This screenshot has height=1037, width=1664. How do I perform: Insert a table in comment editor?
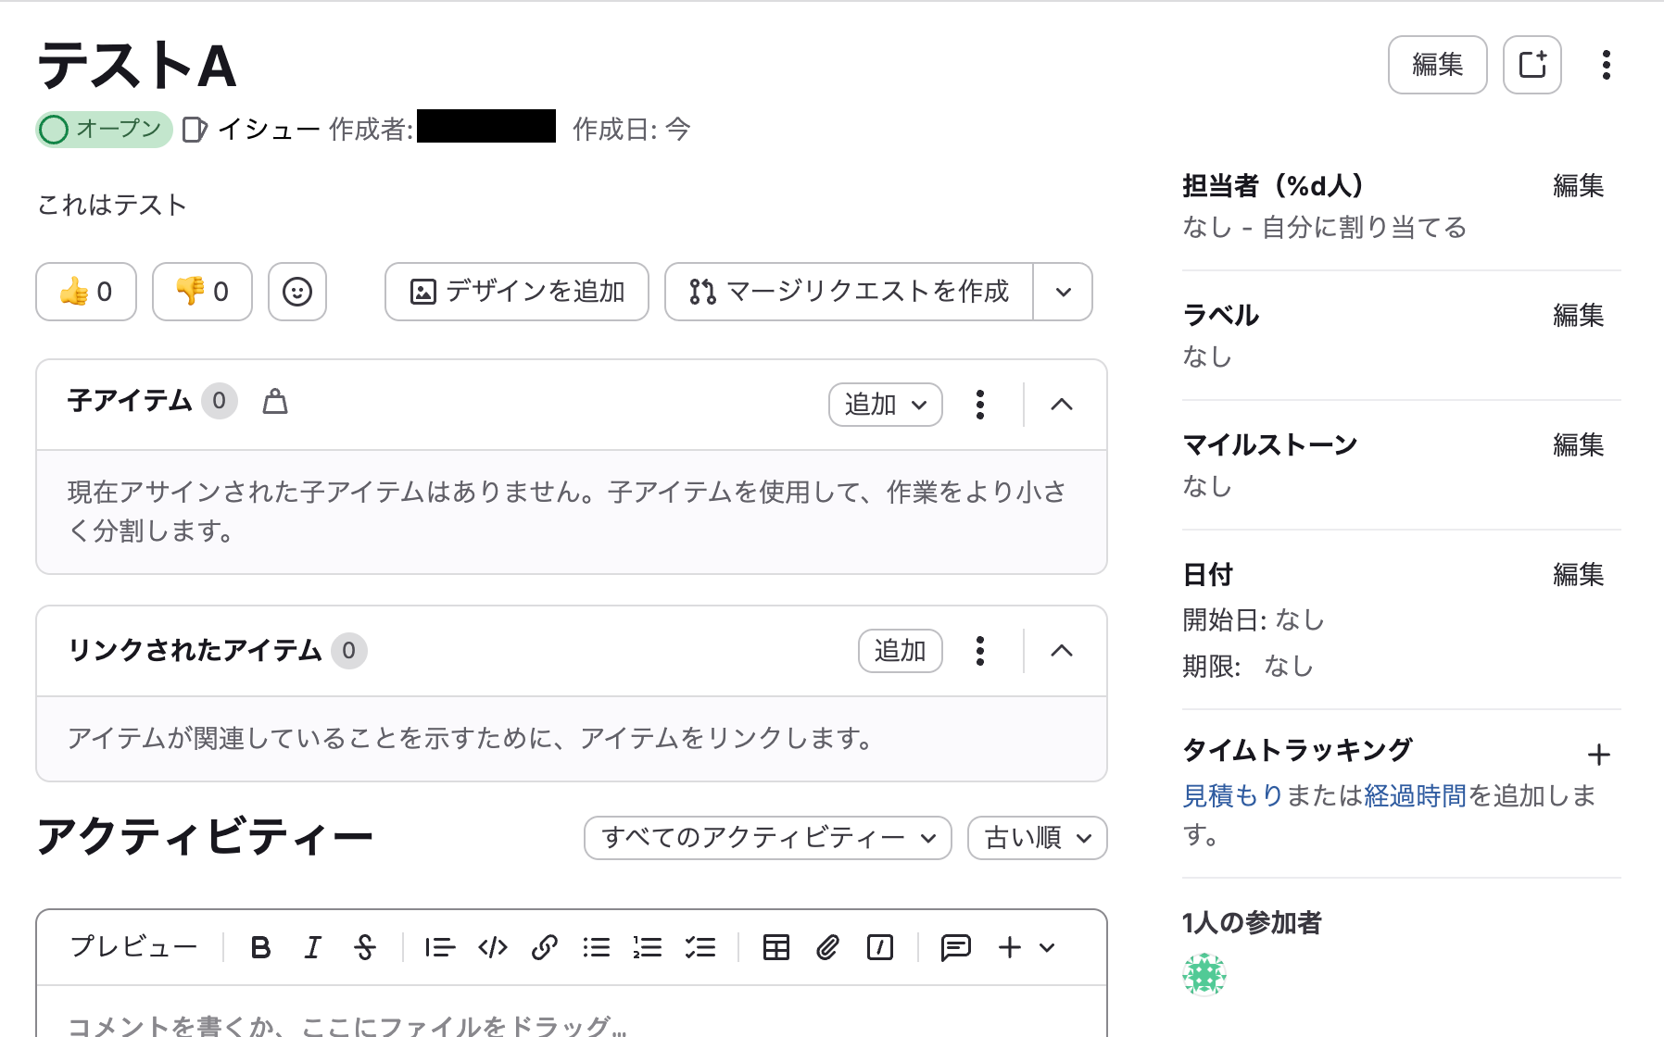tap(776, 947)
